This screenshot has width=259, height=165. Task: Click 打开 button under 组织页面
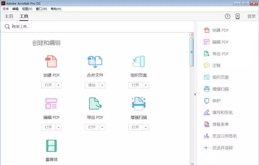click(136, 85)
